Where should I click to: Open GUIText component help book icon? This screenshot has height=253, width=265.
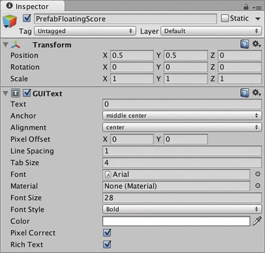[245, 93]
